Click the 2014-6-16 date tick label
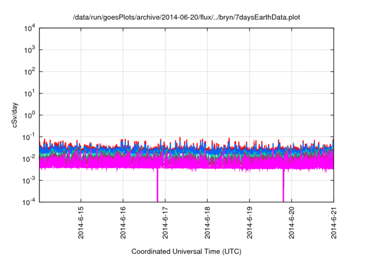This screenshot has height=257, width=368. [123, 223]
